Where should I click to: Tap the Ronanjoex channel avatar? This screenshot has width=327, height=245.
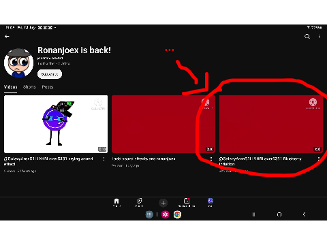coord(18,63)
